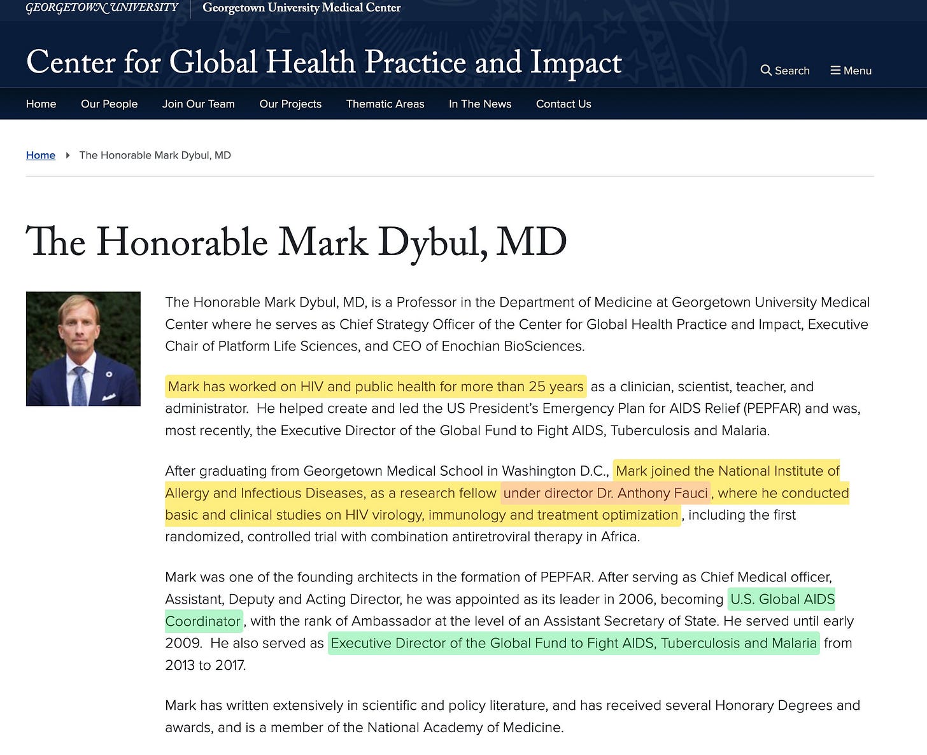
Task: Click the Home breadcrumb link
Action: tap(41, 155)
